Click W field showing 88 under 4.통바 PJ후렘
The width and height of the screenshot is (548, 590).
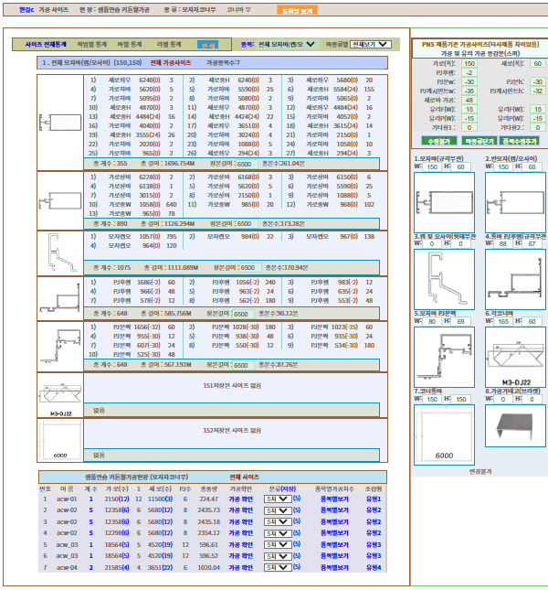click(x=503, y=244)
